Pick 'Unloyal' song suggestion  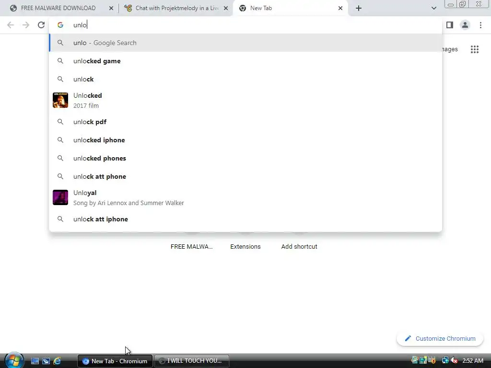245,197
